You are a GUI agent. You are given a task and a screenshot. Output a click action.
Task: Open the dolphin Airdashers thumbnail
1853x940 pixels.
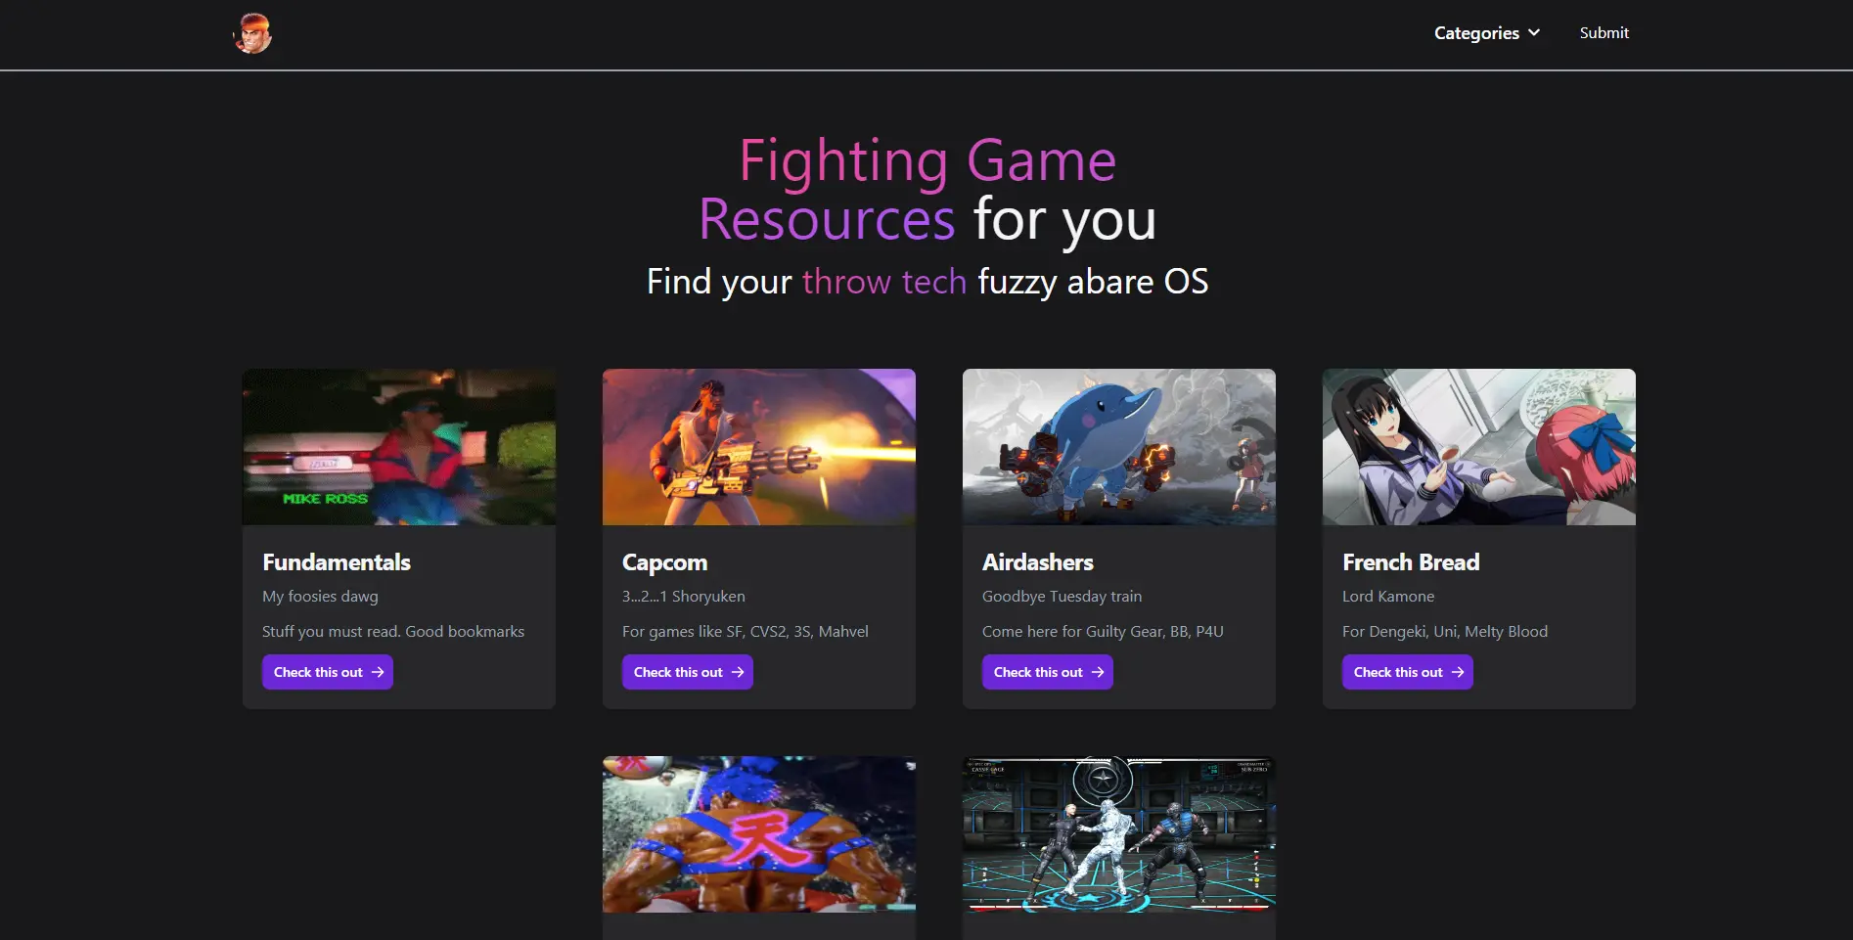(x=1119, y=447)
